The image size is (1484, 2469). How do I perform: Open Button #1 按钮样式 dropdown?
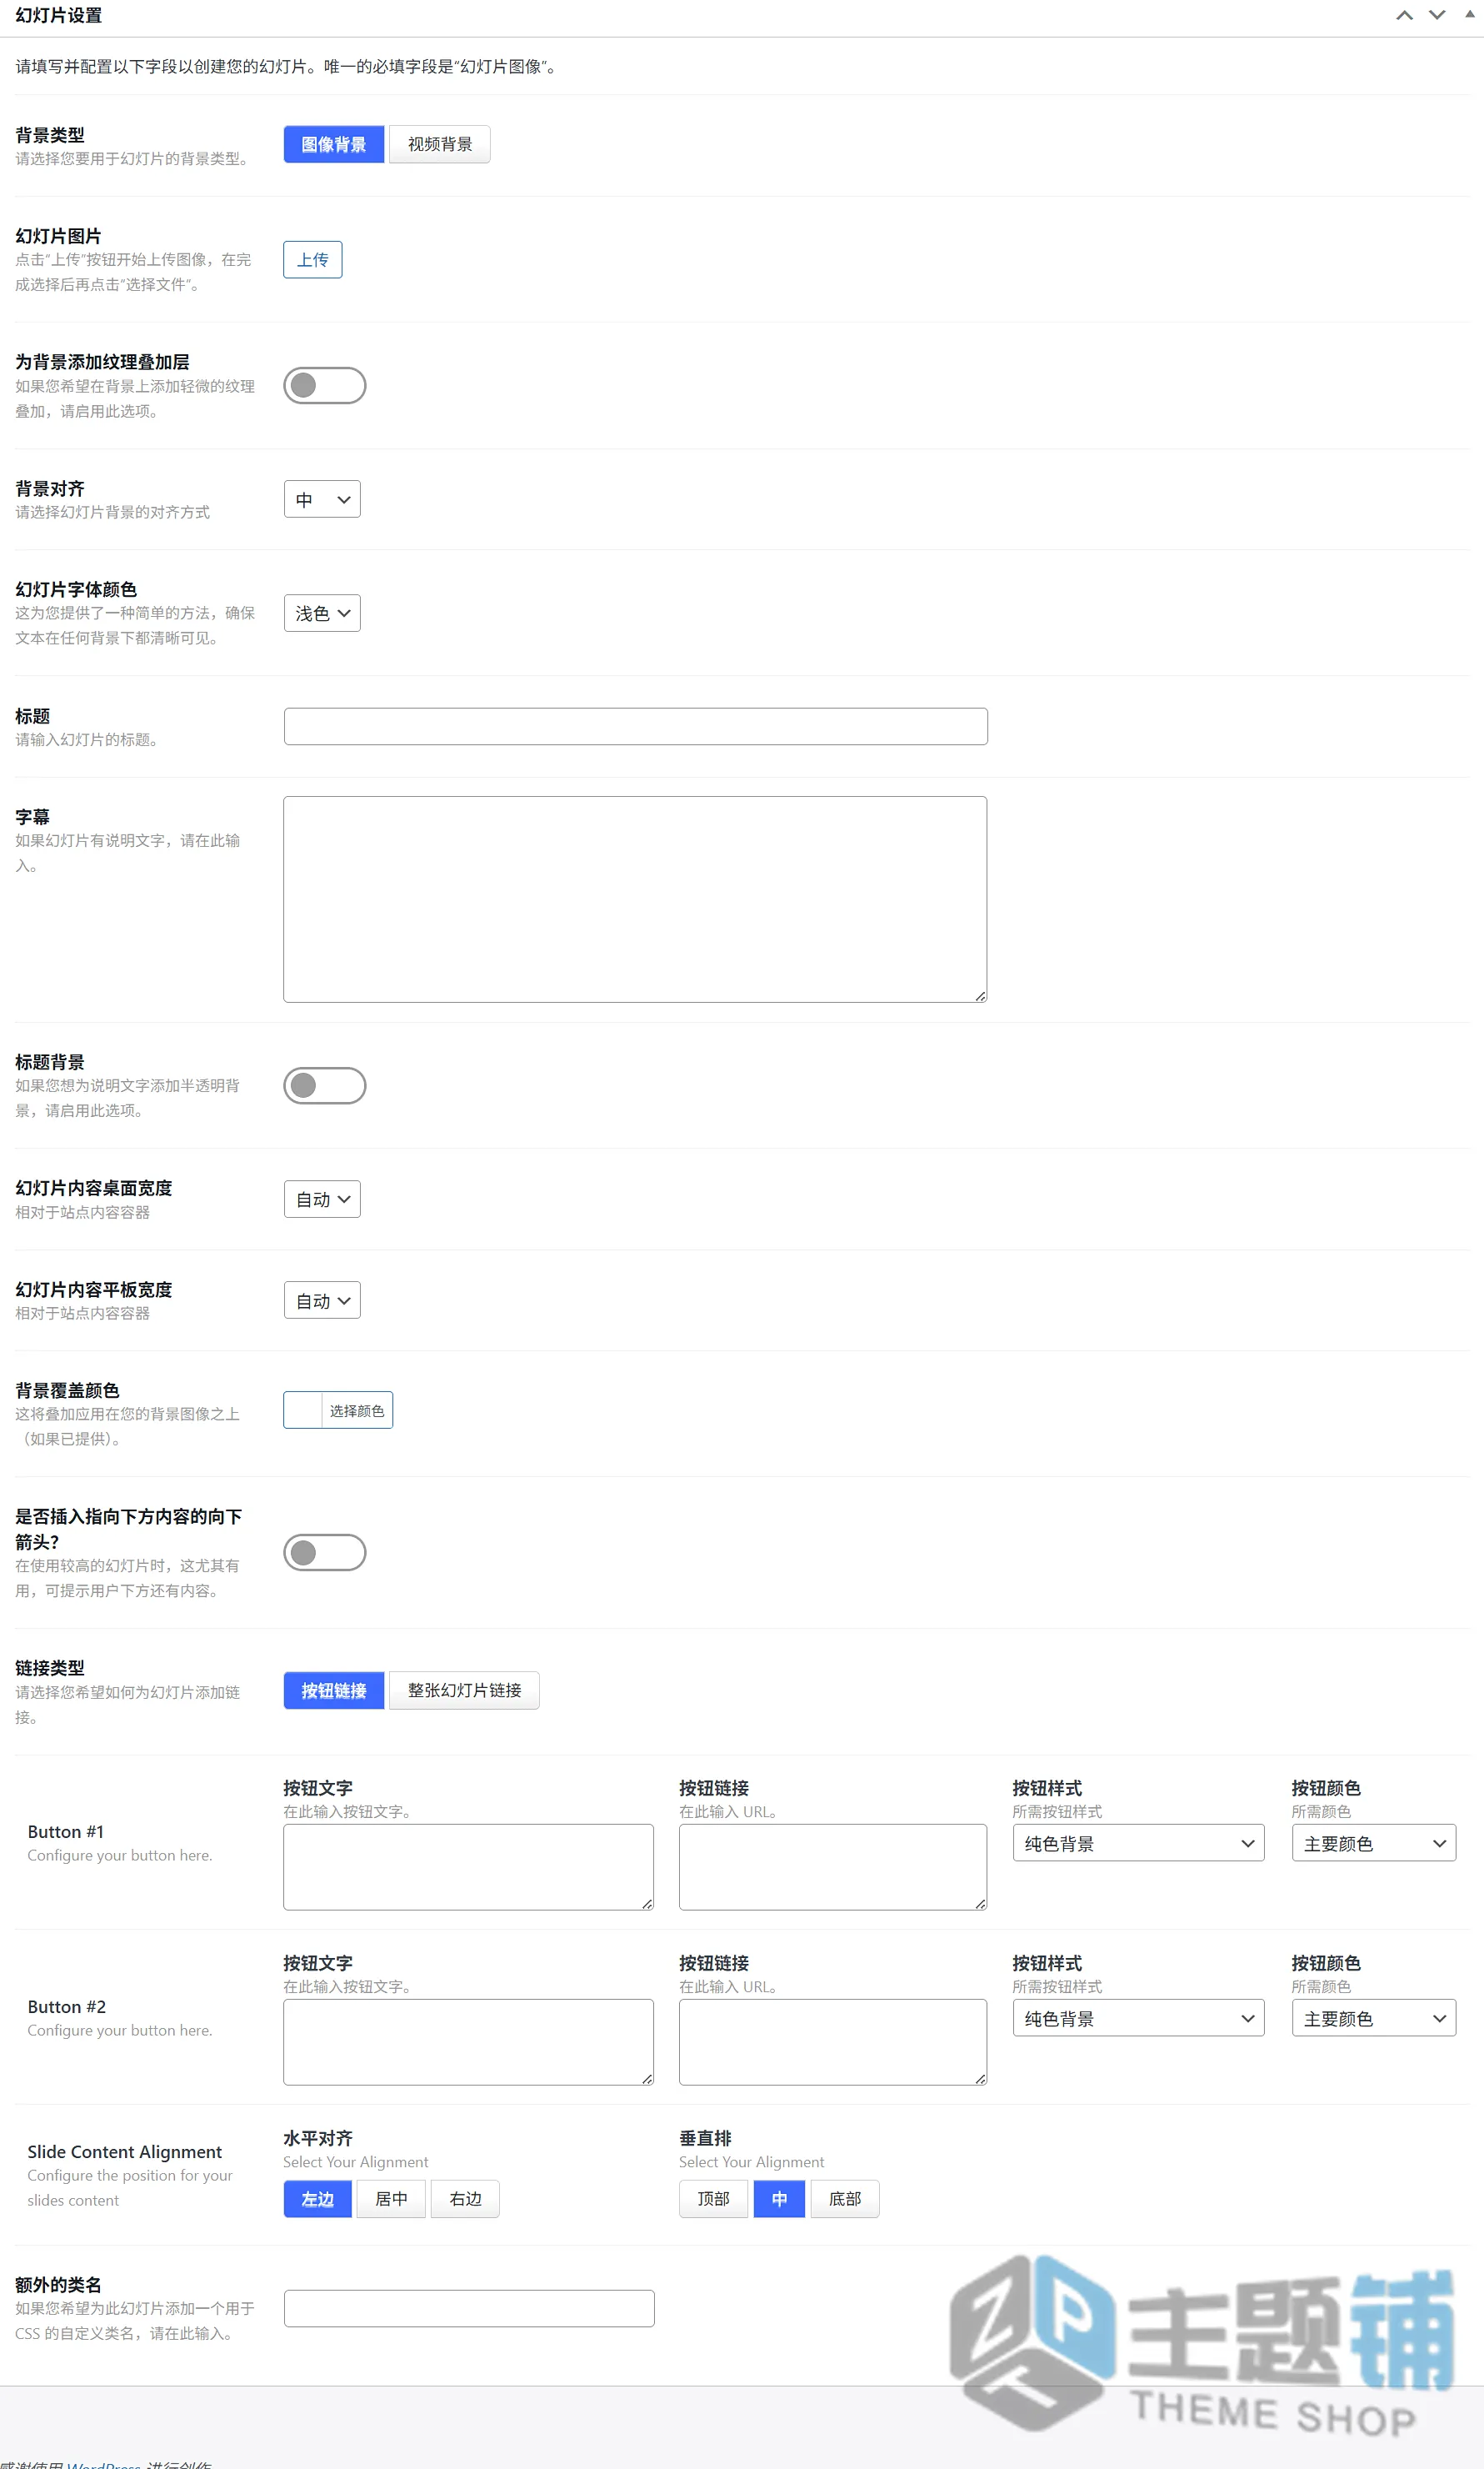point(1138,1843)
